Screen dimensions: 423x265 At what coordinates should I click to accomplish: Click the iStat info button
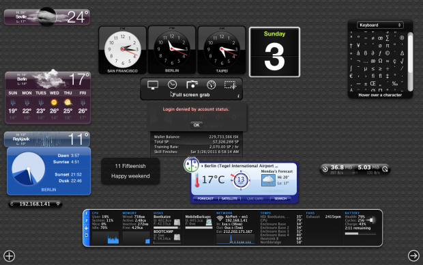87,213
